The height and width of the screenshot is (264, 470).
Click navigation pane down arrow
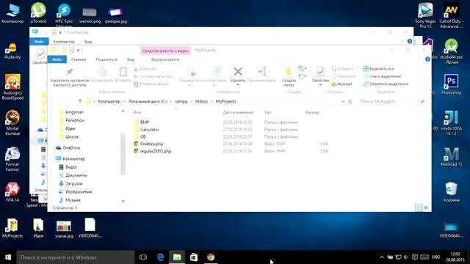(123, 201)
